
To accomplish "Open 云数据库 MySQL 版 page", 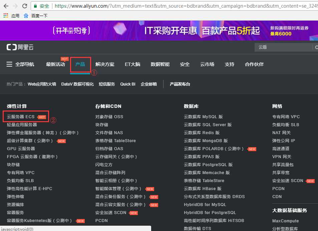I will (x=204, y=116).
